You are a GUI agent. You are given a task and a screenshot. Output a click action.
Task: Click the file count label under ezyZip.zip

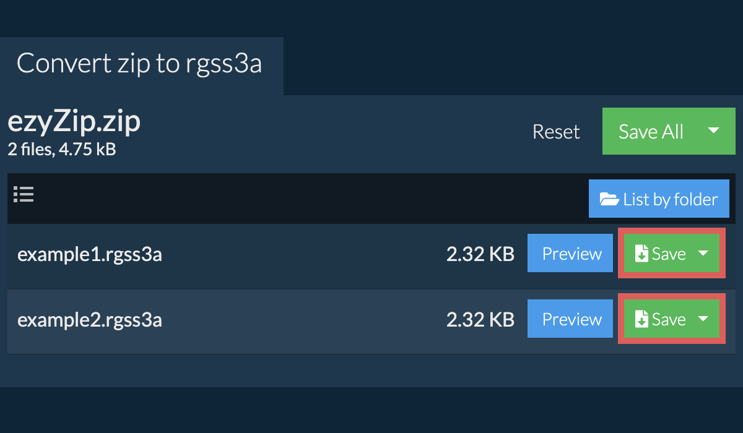pyautogui.click(x=58, y=149)
